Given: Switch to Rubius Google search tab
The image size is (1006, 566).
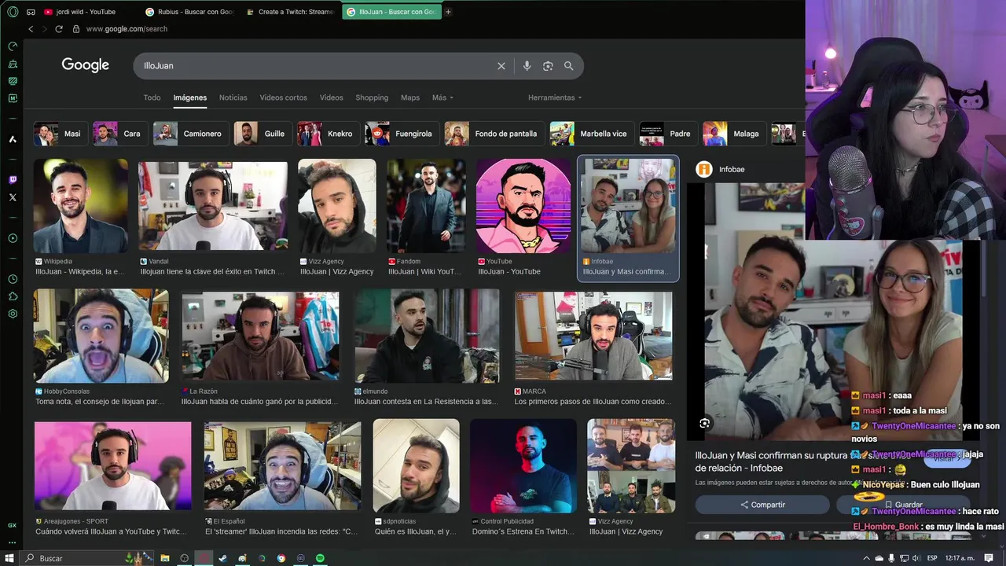Looking at the screenshot, I should [x=189, y=12].
